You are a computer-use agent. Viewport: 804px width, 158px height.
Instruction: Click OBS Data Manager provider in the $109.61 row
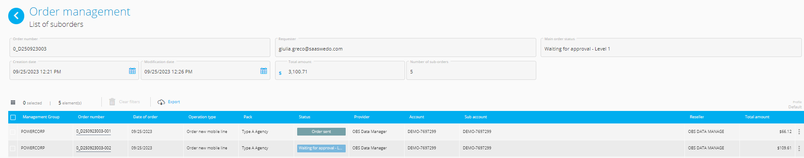pos(370,148)
